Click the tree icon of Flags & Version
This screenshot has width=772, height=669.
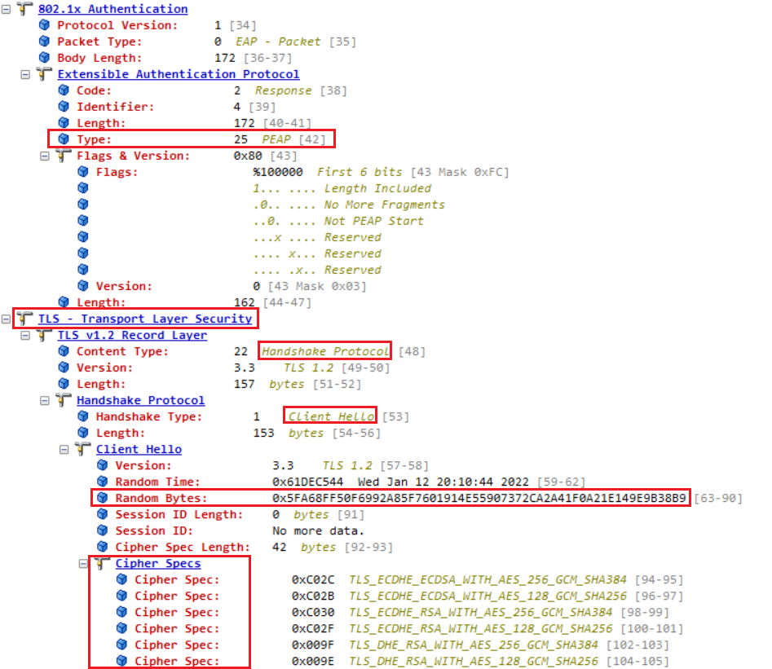point(64,156)
